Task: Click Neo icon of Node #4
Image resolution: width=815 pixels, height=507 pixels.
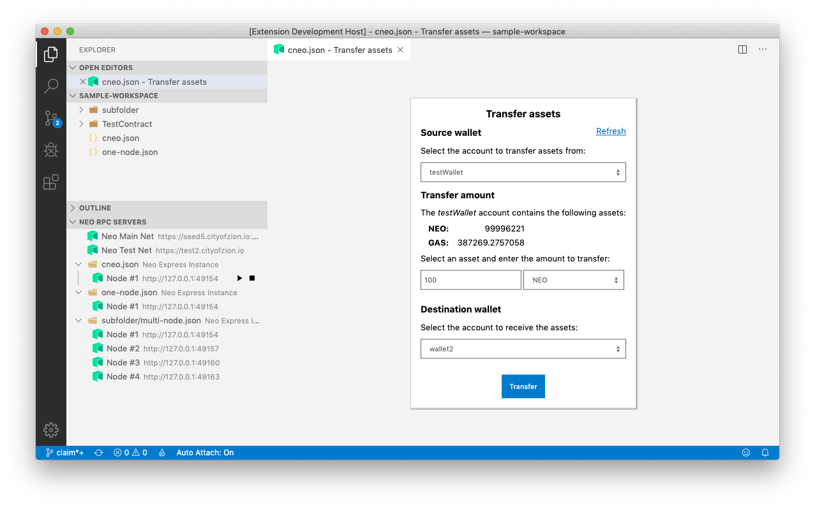Action: [98, 377]
